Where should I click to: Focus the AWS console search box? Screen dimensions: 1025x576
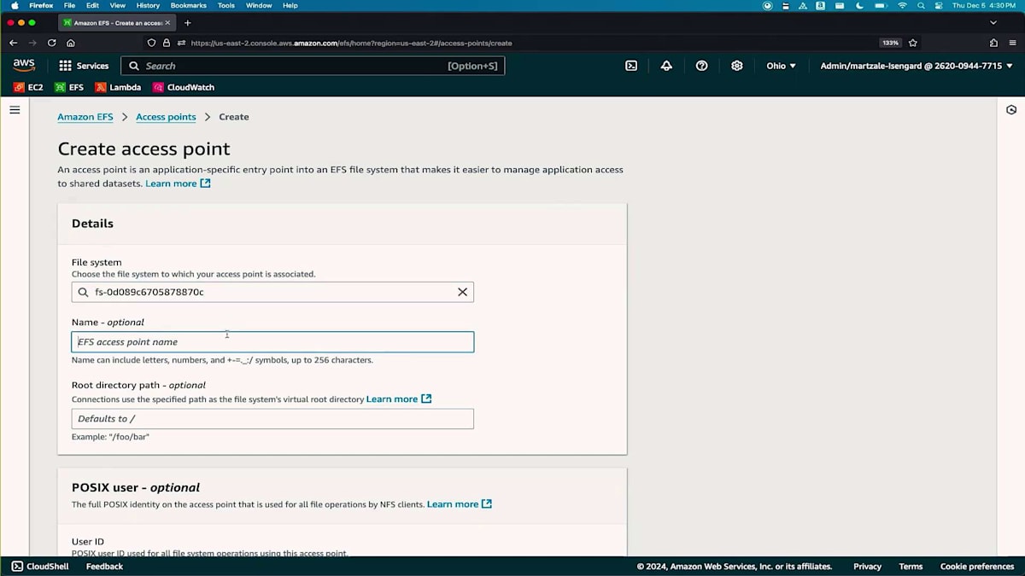pyautogui.click(x=313, y=66)
